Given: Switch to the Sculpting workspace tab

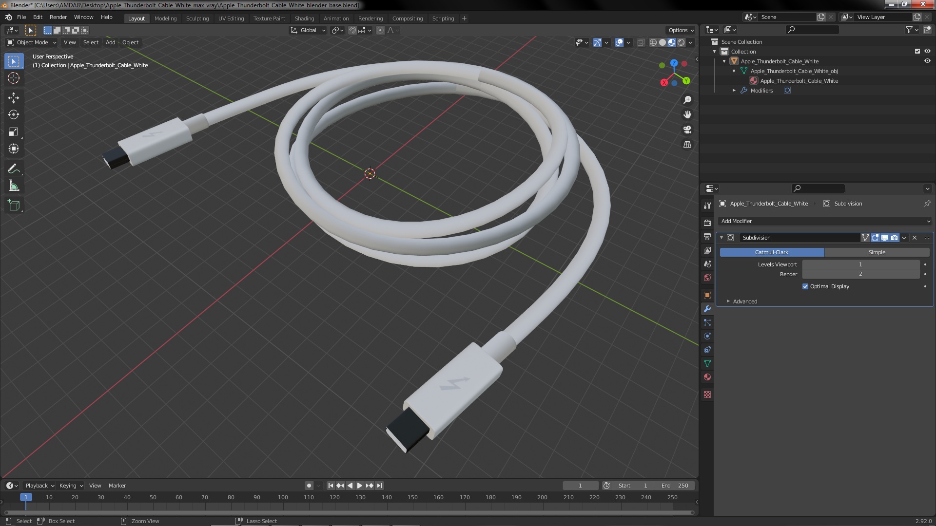Looking at the screenshot, I should (x=197, y=18).
